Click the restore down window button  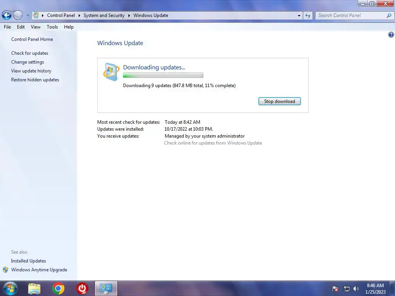[371, 3]
